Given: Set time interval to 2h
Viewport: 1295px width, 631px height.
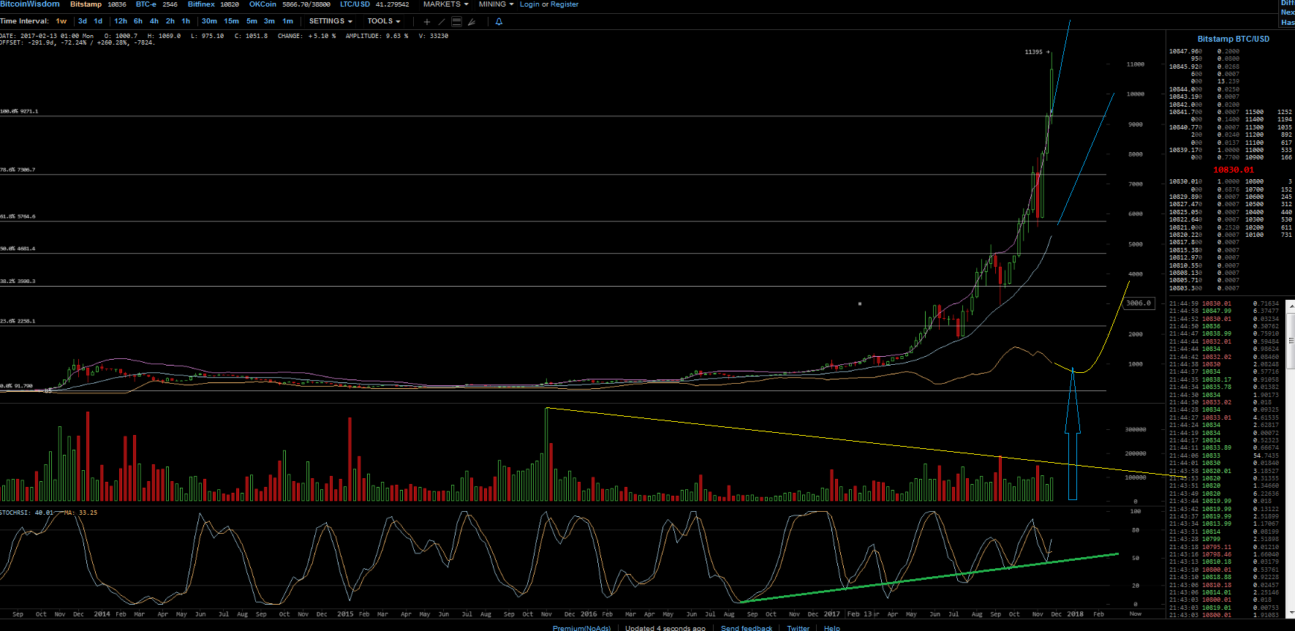Looking at the screenshot, I should pos(170,21).
